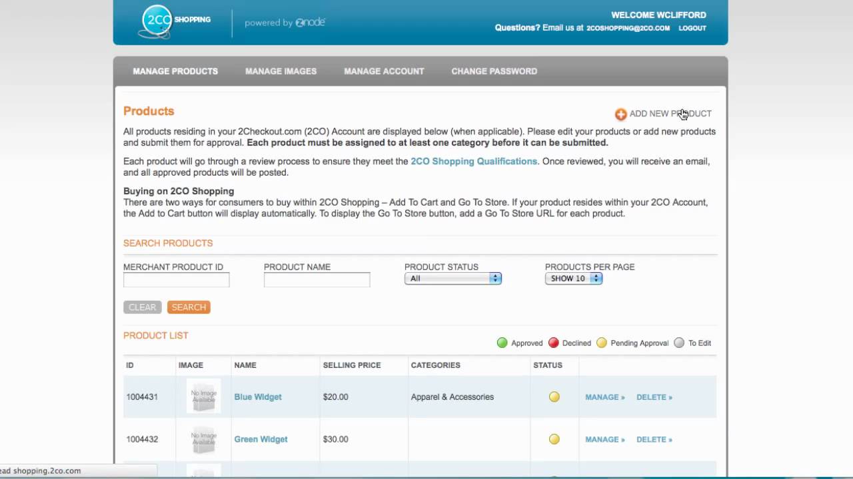
Task: Click the Green Widget image thumbnail
Action: [x=203, y=439]
